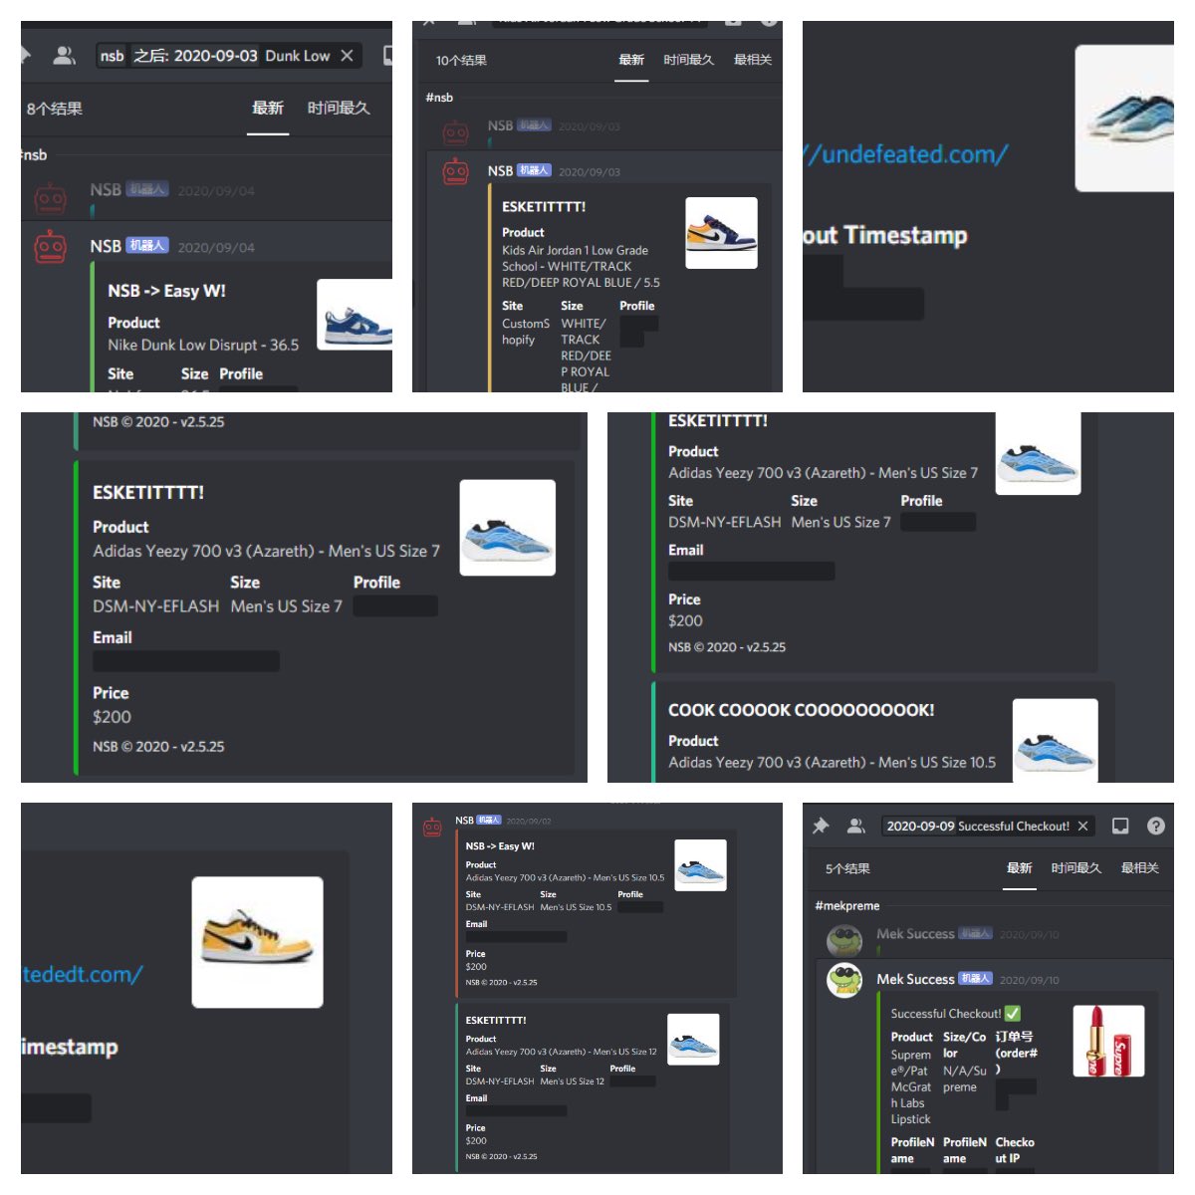Viewport: 1195px width, 1195px height.
Task: Select 时间最久 tab in the 5个结果 panel
Action: coord(1076,868)
